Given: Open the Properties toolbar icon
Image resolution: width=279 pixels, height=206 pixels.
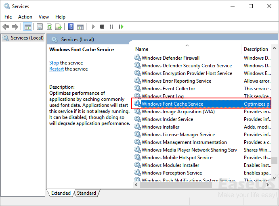Looking at the screenshot, I should (40, 27).
